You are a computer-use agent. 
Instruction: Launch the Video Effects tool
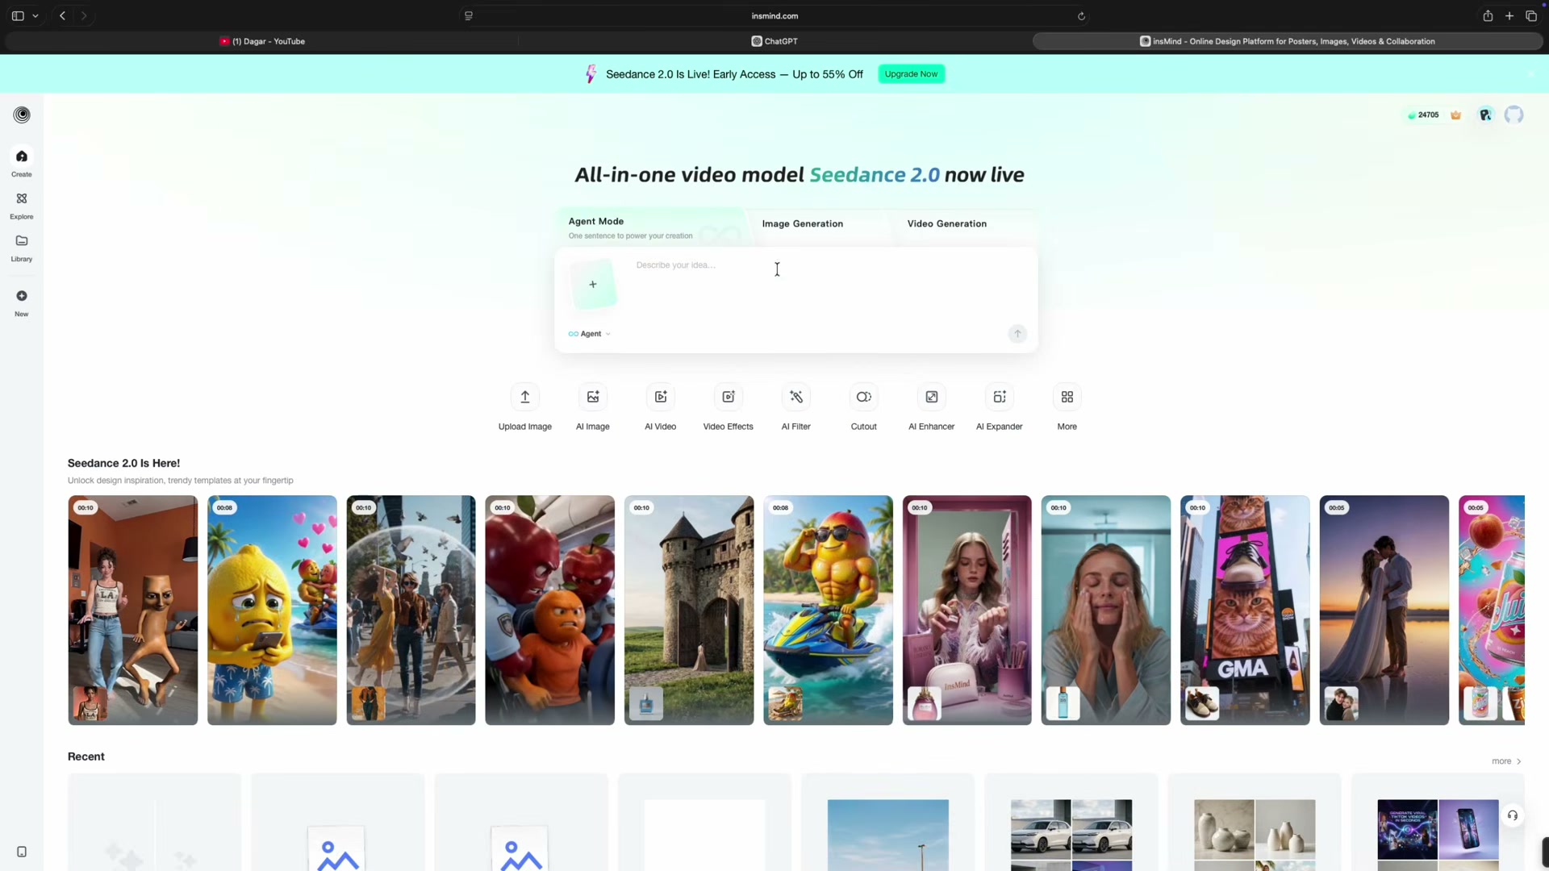(x=729, y=407)
